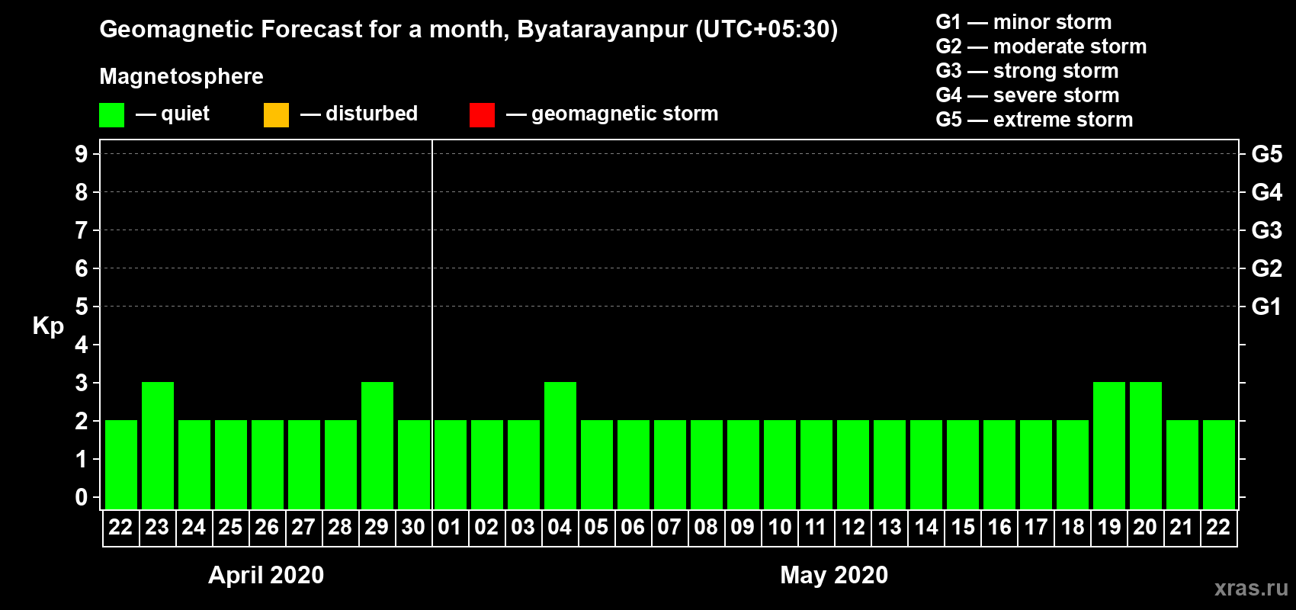The height and width of the screenshot is (610, 1296).
Task: Click the G2 right axis label
Action: 1267,268
